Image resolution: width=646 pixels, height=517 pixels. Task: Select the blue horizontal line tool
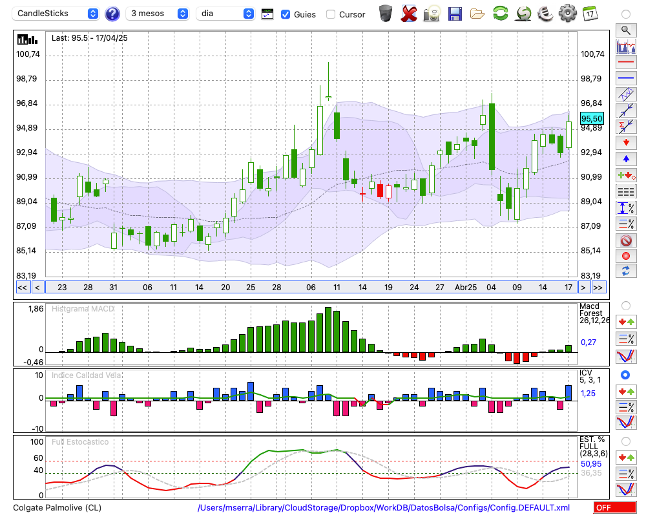626,78
